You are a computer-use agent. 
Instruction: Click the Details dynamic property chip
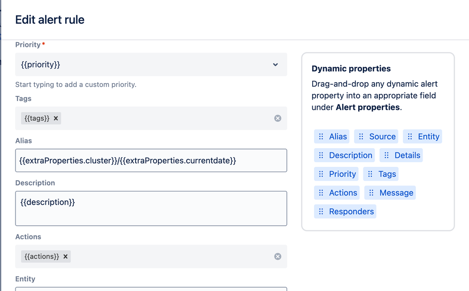point(401,156)
